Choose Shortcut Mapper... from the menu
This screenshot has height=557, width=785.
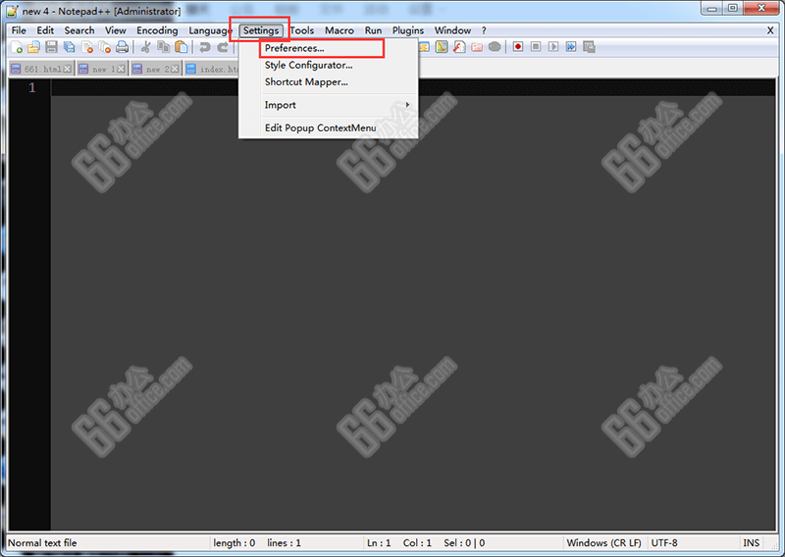[x=329, y=82]
